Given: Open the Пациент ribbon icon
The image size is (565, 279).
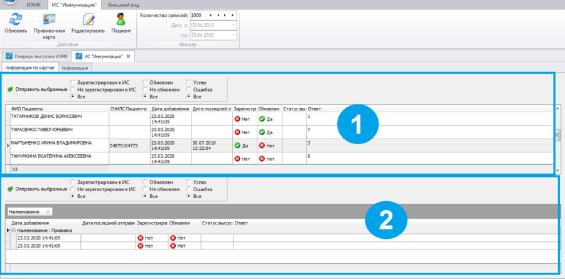Looking at the screenshot, I should click(x=121, y=19).
